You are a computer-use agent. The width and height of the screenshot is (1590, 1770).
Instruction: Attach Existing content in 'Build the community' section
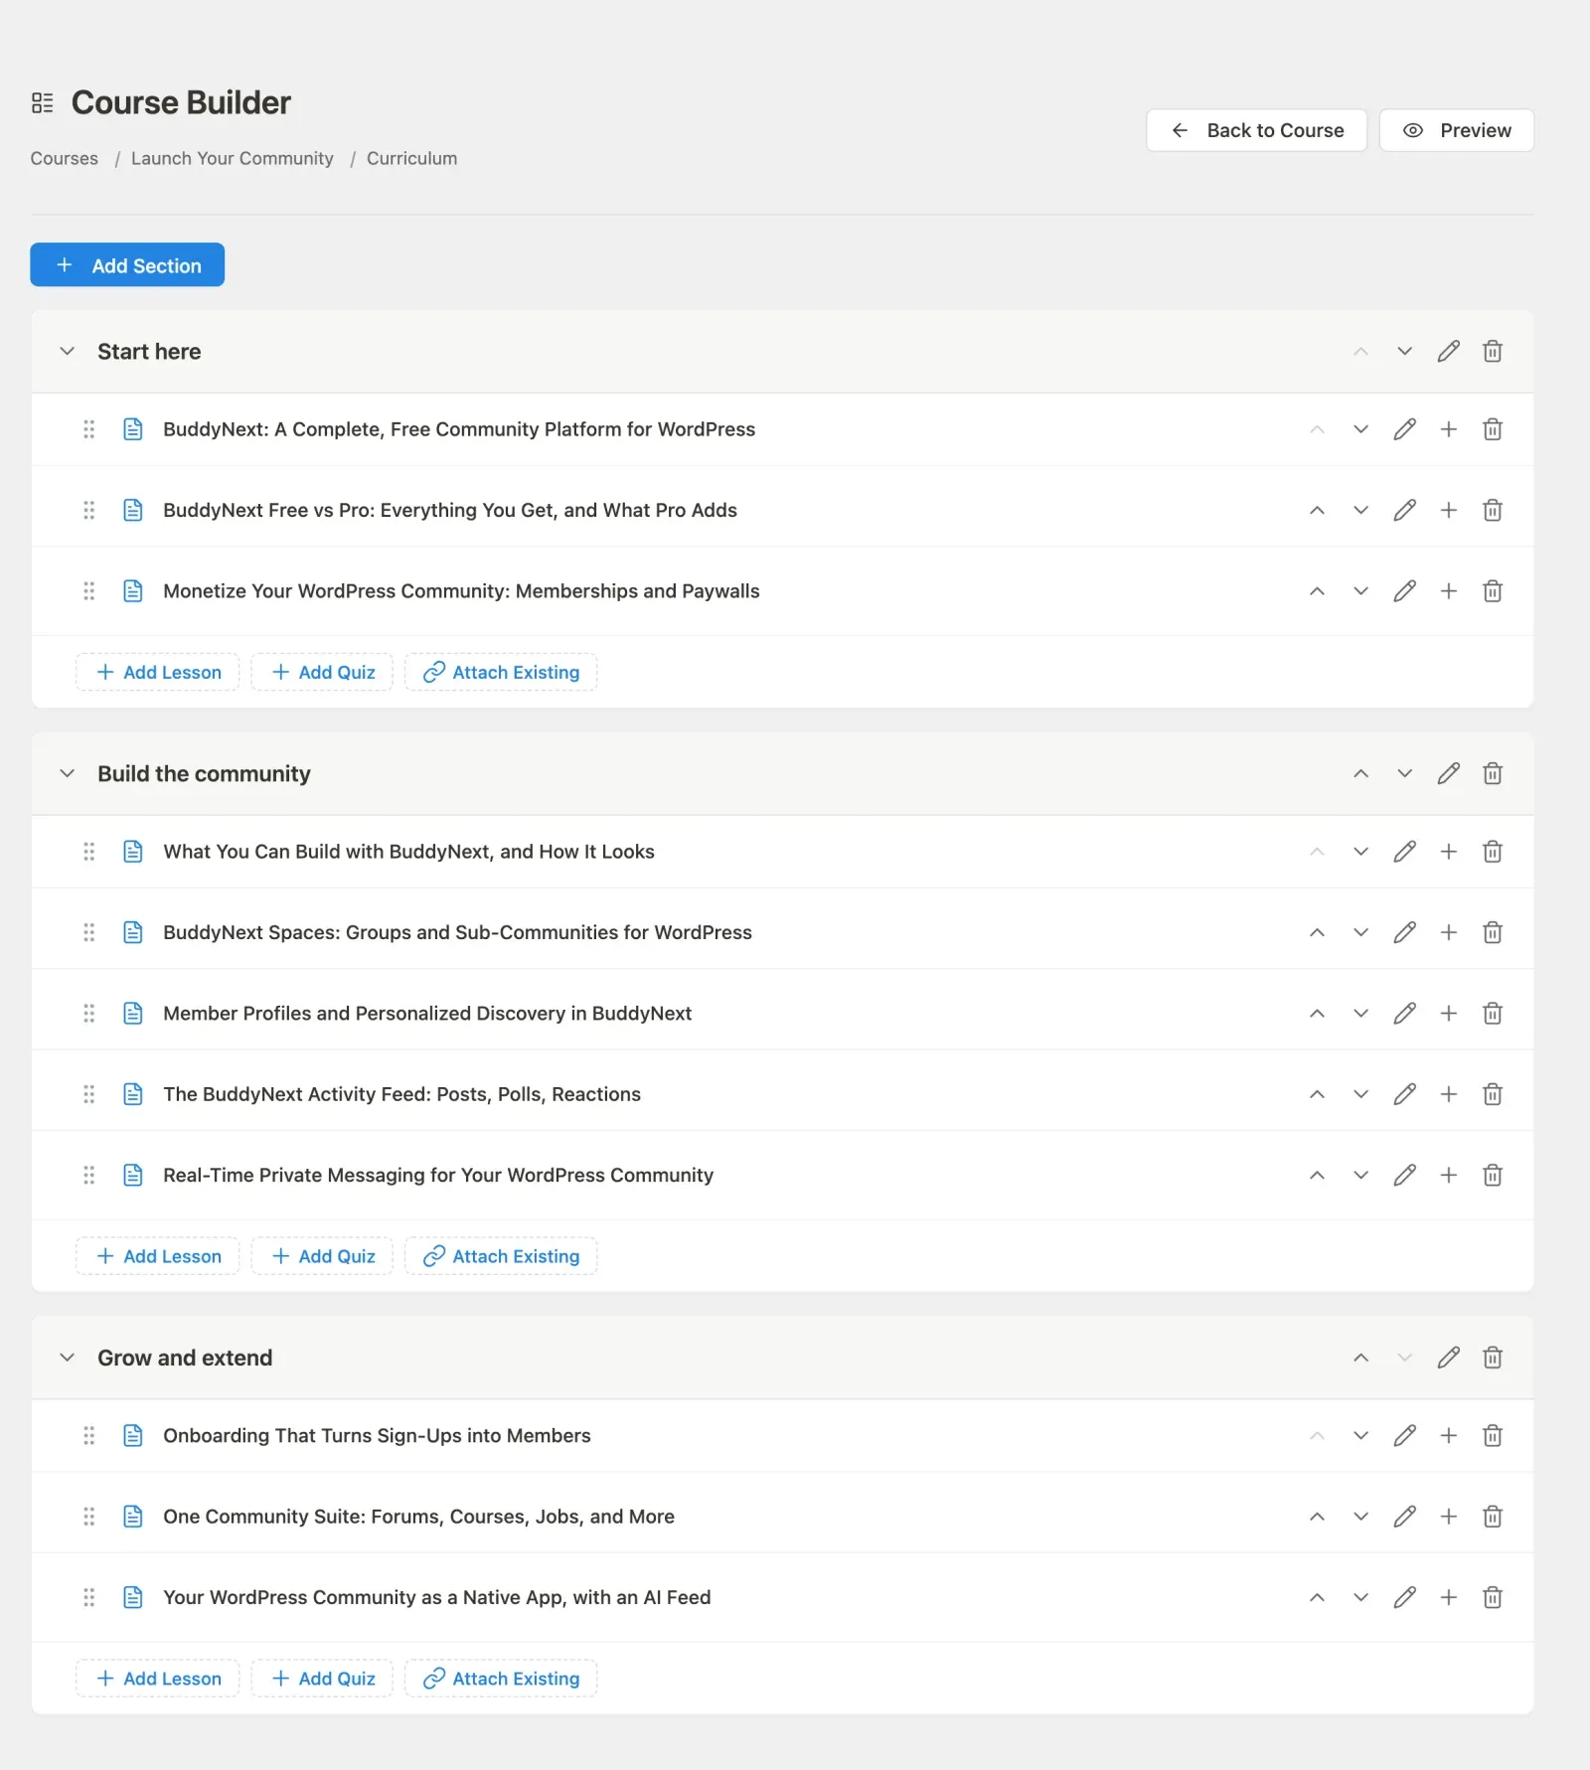pyautogui.click(x=501, y=1256)
